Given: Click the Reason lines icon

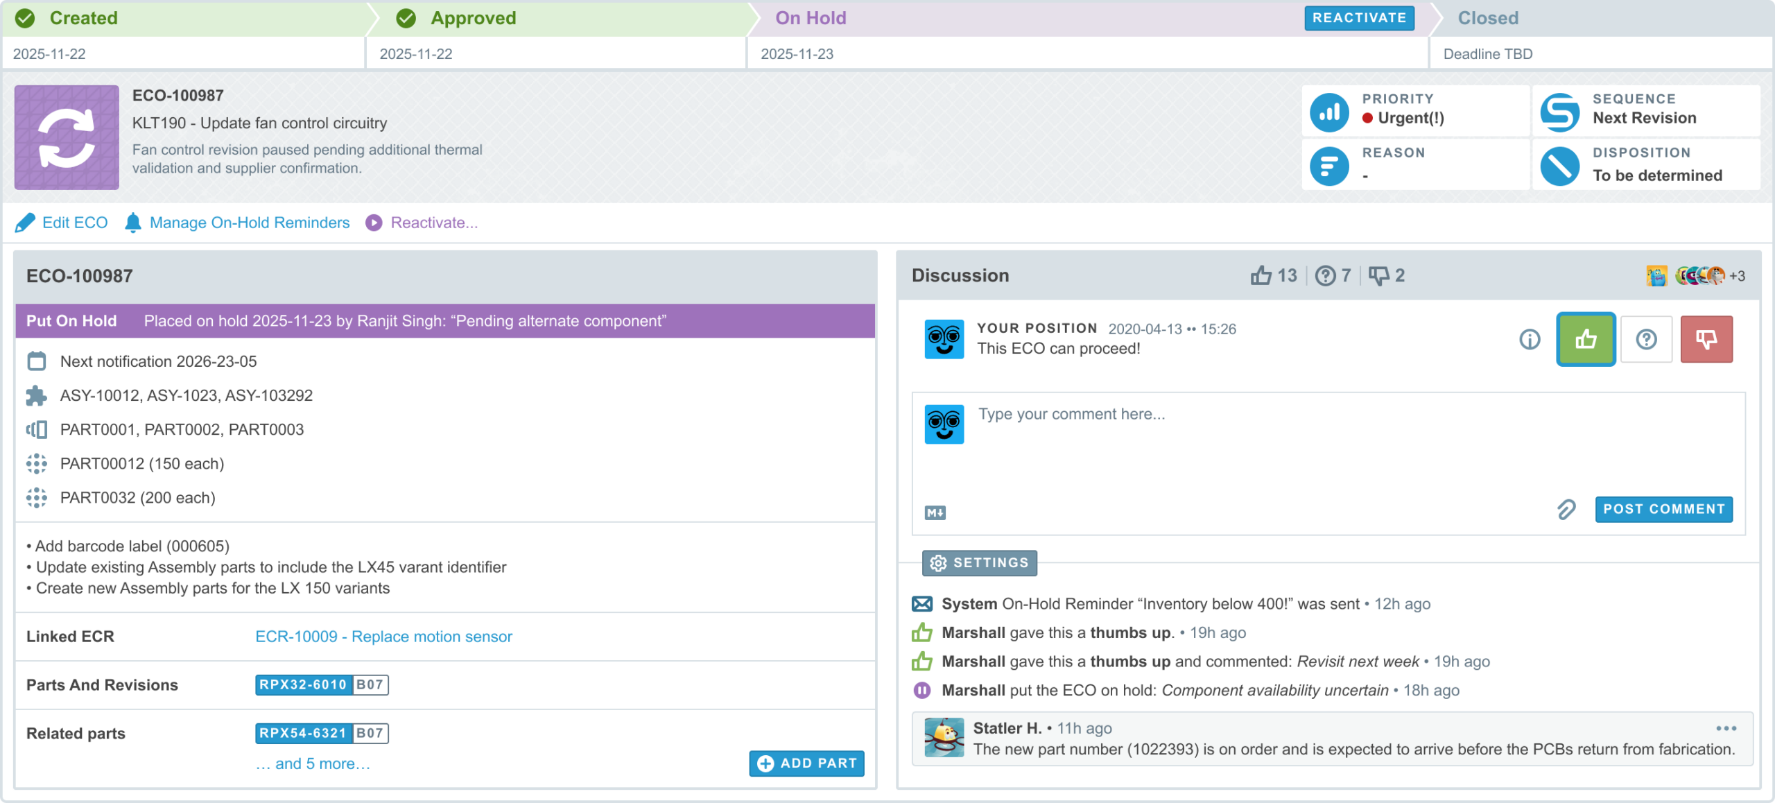Looking at the screenshot, I should [x=1328, y=166].
